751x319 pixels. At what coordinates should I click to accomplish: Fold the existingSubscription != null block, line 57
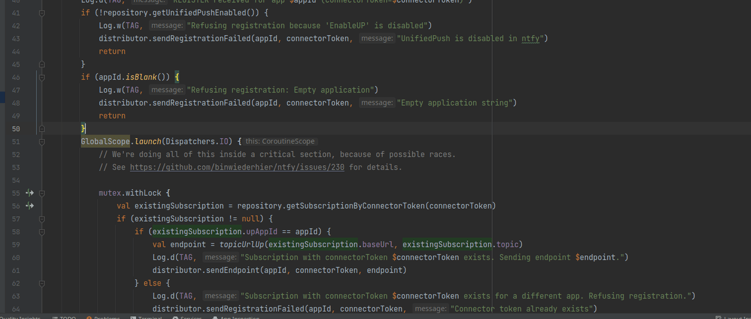(x=42, y=219)
